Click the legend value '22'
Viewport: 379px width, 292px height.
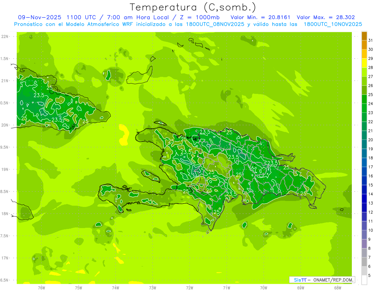pyautogui.click(x=370, y=122)
